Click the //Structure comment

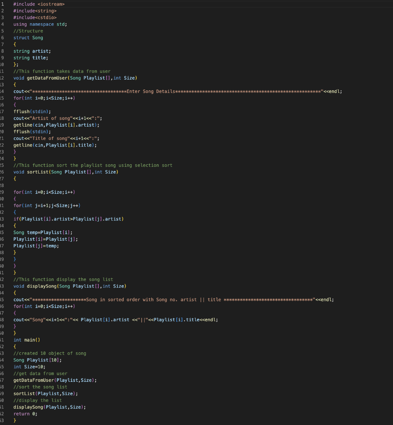tap(27, 31)
